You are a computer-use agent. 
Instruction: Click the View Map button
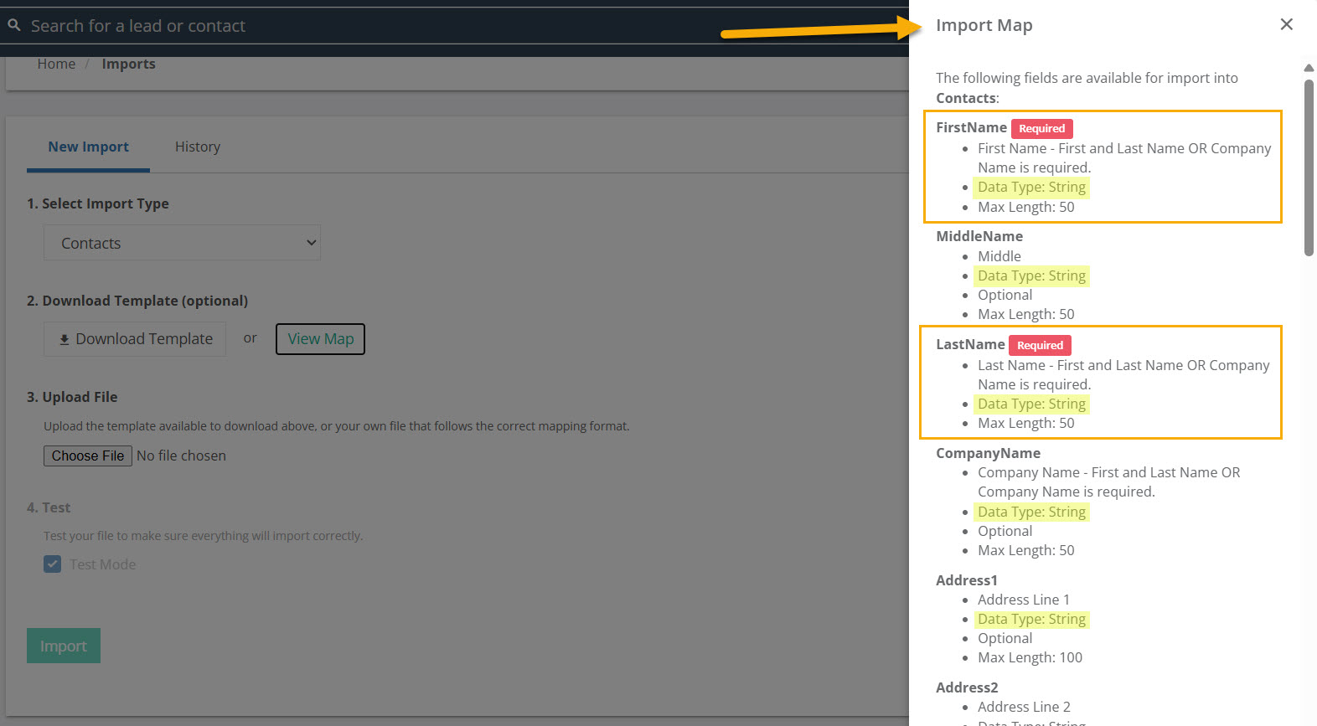pos(320,339)
